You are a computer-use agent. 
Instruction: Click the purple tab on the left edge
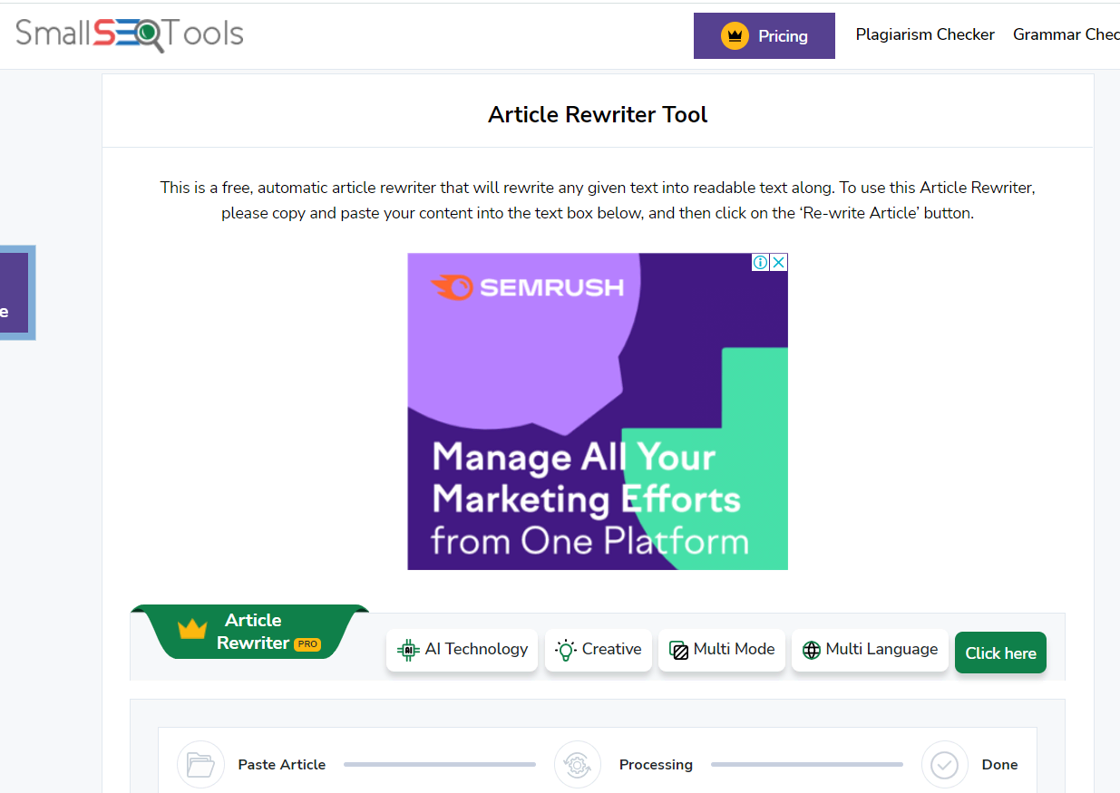pyautogui.click(x=14, y=293)
